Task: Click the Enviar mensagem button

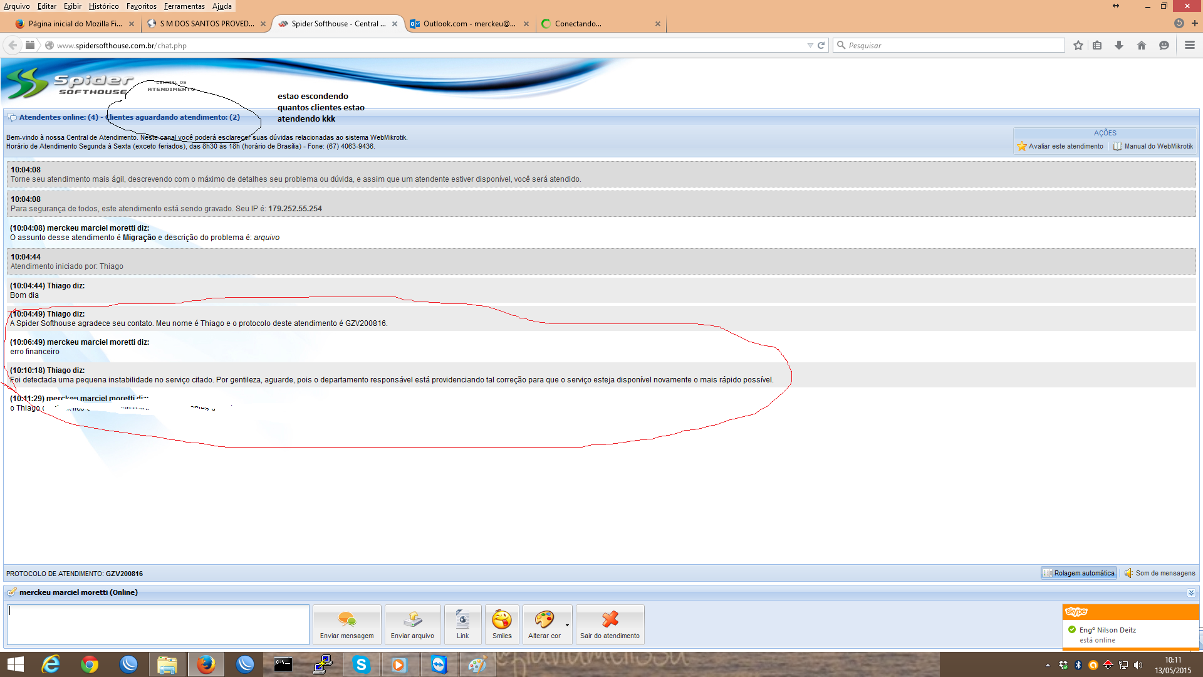Action: (x=346, y=624)
